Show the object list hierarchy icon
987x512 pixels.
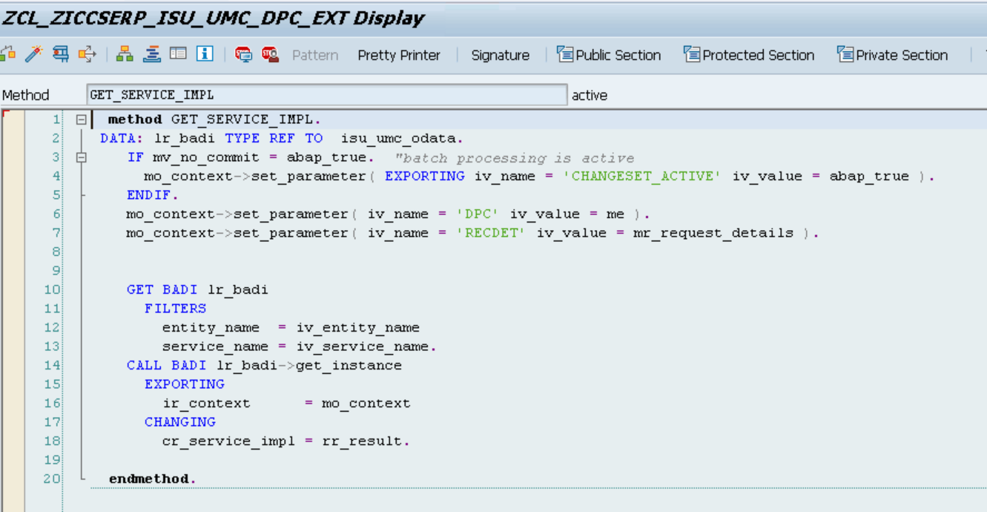(125, 54)
